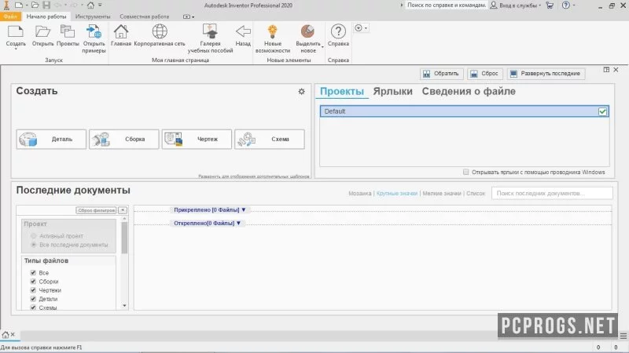Create a new Сборка assembly

(124, 140)
